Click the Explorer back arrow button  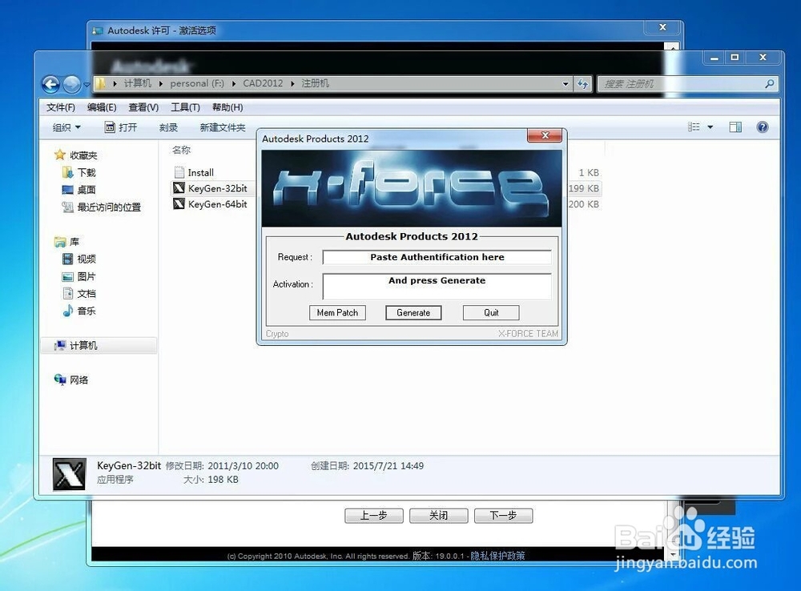click(51, 84)
